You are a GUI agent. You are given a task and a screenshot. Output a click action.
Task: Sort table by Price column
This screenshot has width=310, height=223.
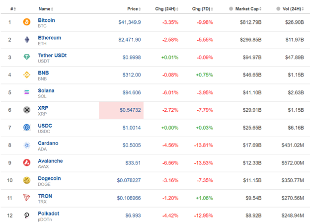tap(134, 9)
